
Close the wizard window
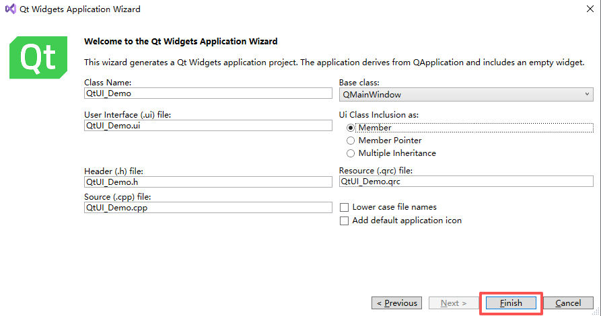pyautogui.click(x=590, y=9)
